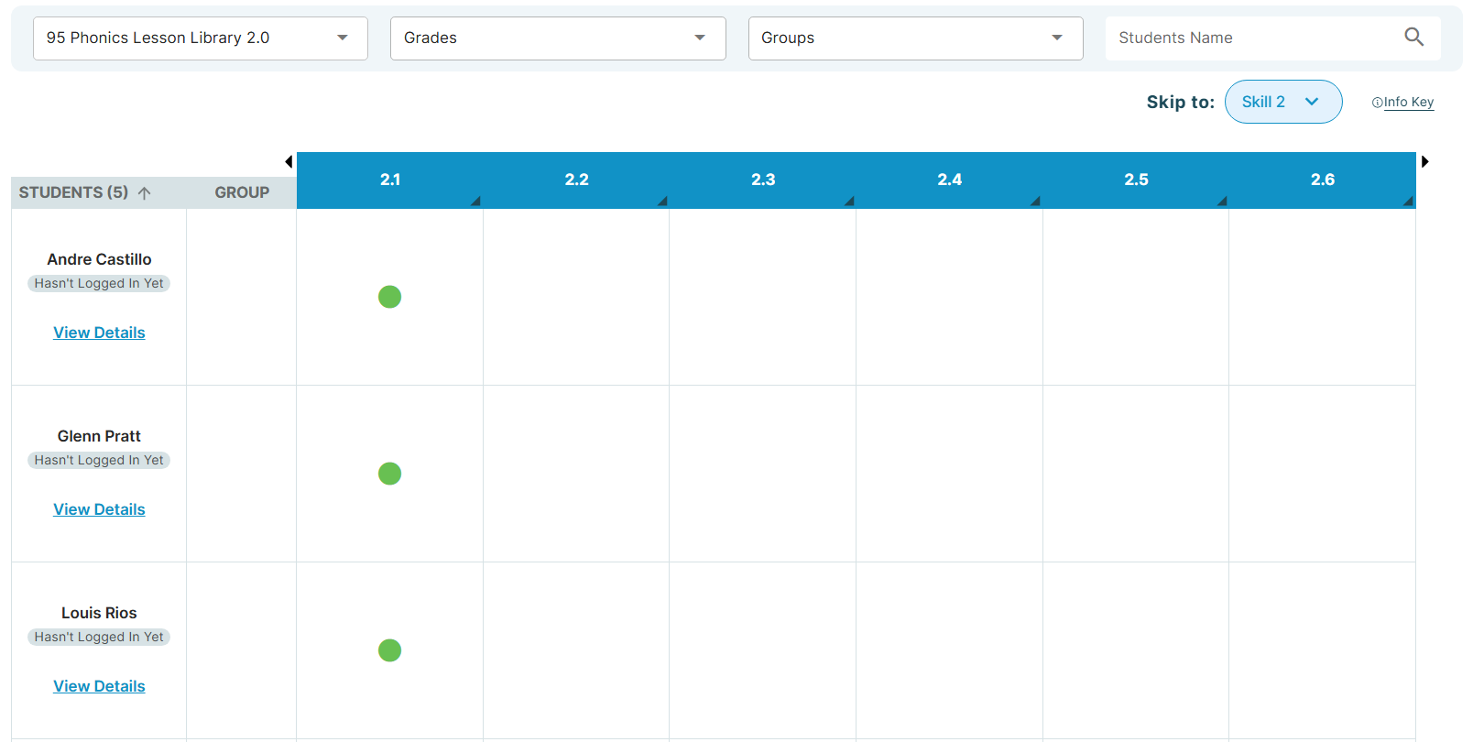Open the Grades dropdown

point(558,38)
